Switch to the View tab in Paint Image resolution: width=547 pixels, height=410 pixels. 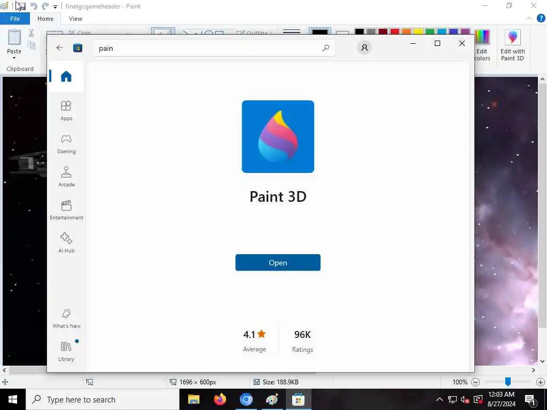tap(75, 19)
